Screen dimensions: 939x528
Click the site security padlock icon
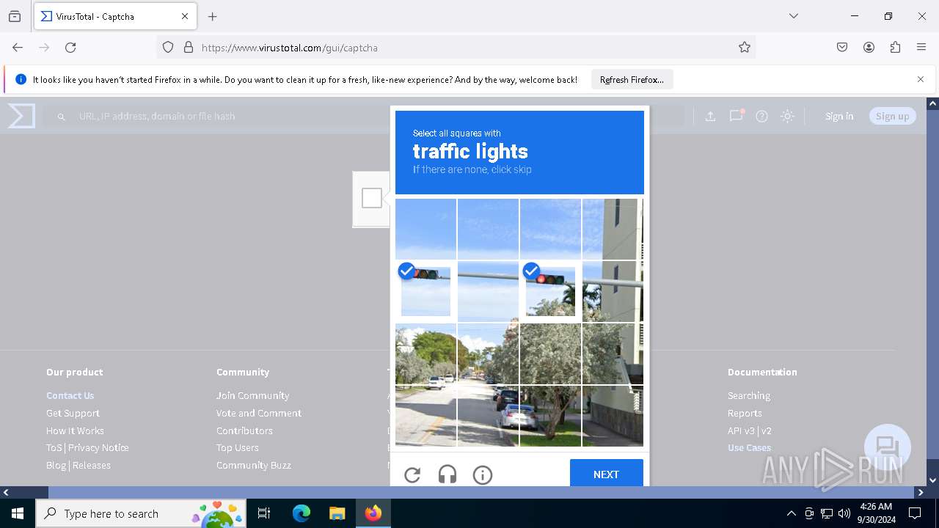click(189, 47)
